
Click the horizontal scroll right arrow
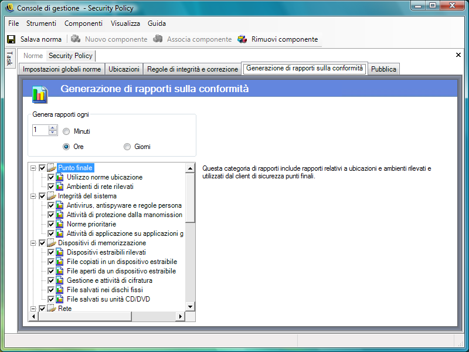(180, 316)
